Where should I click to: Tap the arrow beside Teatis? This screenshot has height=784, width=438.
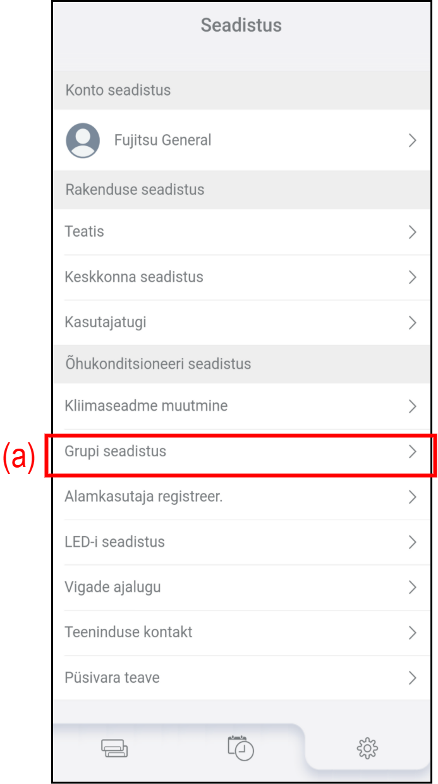click(x=412, y=232)
